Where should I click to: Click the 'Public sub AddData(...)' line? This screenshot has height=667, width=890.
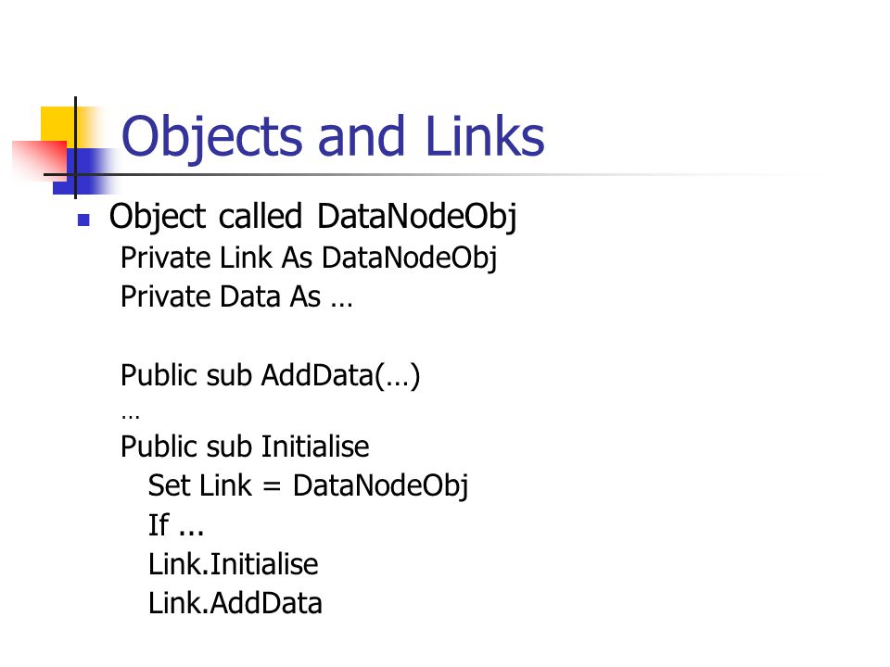point(271,375)
